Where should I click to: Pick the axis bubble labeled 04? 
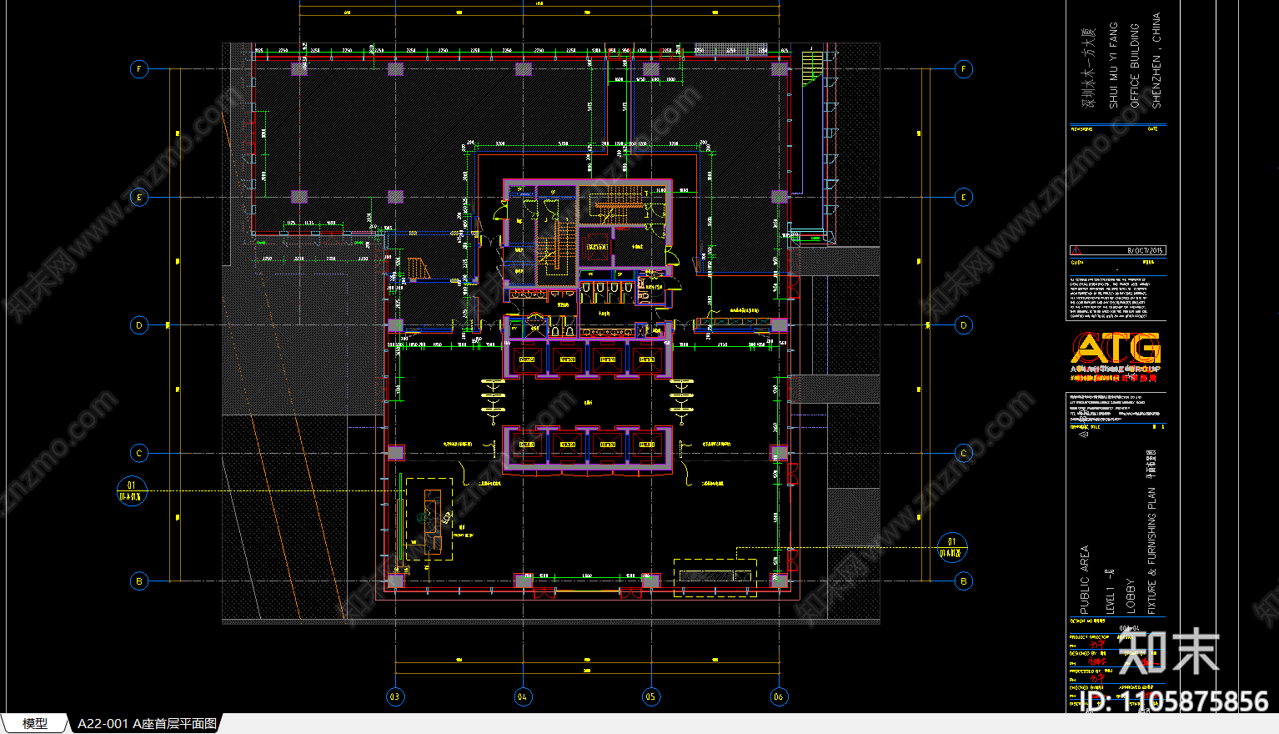point(523,696)
